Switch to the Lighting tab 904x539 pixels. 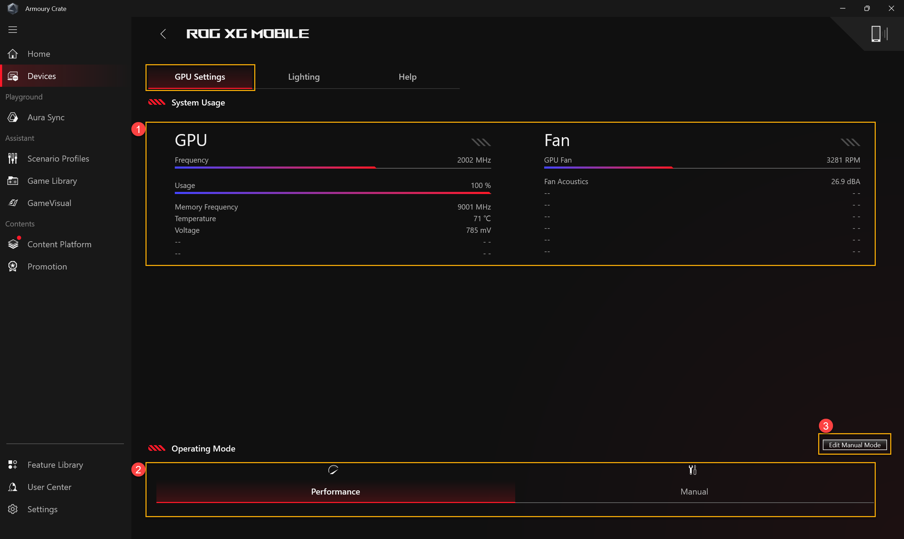pos(304,77)
